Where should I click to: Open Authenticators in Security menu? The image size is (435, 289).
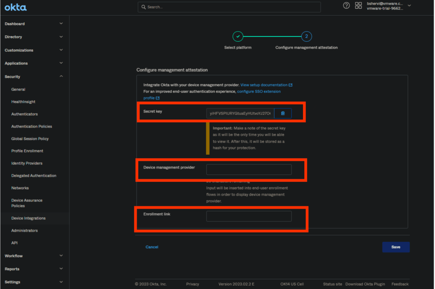pyautogui.click(x=24, y=114)
